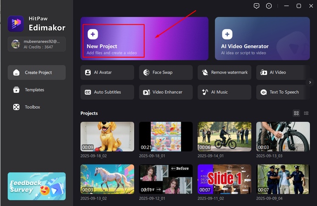Click the Toolbox sidebar icon
The height and width of the screenshot is (206, 317).
click(x=16, y=107)
